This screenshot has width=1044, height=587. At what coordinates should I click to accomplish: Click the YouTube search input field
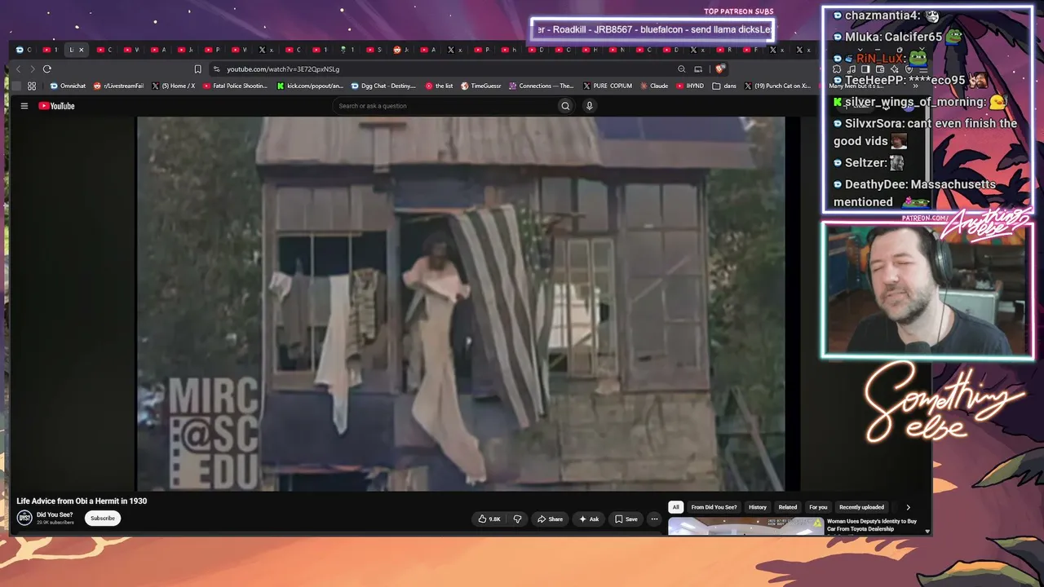[445, 106]
